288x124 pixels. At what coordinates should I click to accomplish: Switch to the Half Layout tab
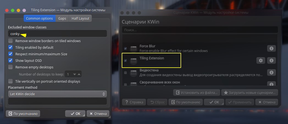80,18
